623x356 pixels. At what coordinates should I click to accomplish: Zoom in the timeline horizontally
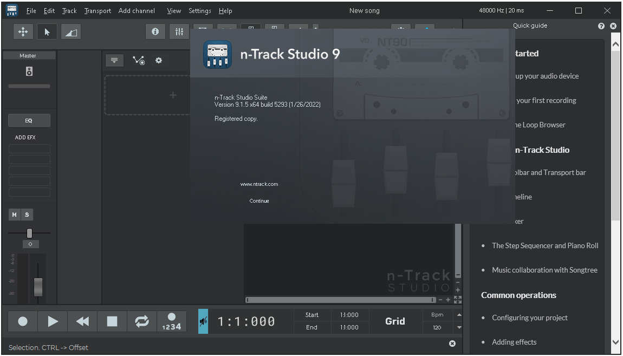[448, 300]
